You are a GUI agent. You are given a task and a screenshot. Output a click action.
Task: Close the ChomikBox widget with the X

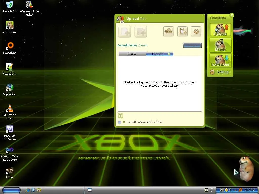(x=232, y=15)
